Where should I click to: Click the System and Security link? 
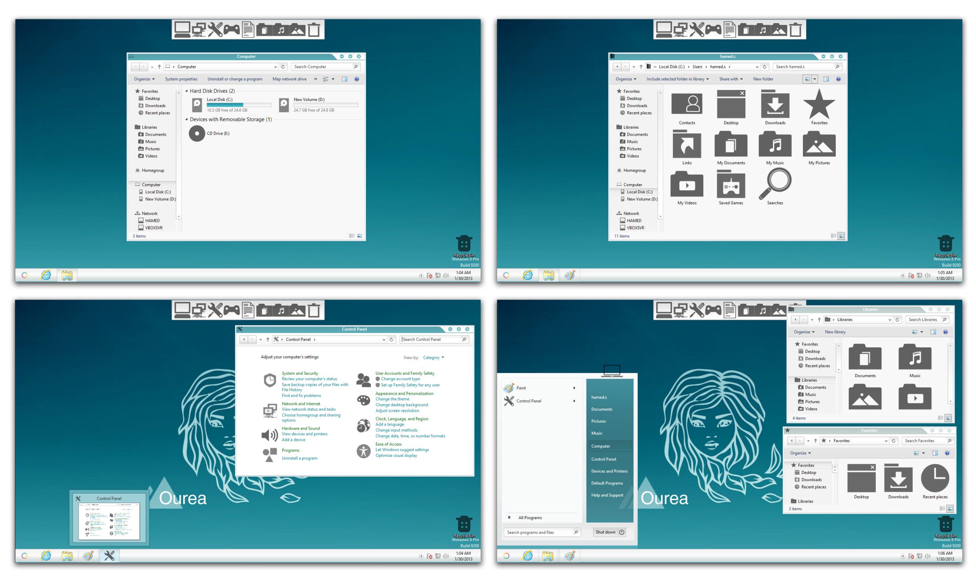[x=300, y=373]
